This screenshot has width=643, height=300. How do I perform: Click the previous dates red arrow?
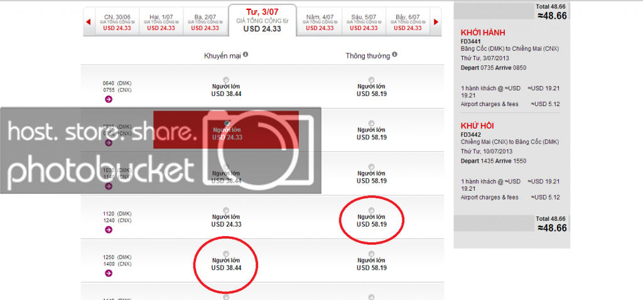88,22
